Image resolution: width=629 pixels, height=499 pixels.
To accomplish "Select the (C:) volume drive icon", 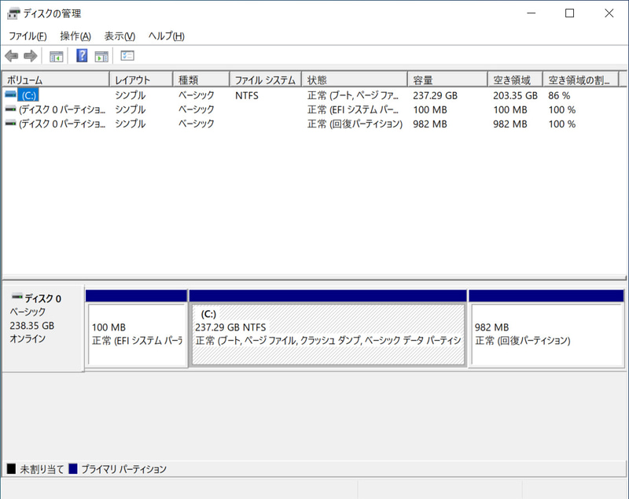I will point(10,94).
